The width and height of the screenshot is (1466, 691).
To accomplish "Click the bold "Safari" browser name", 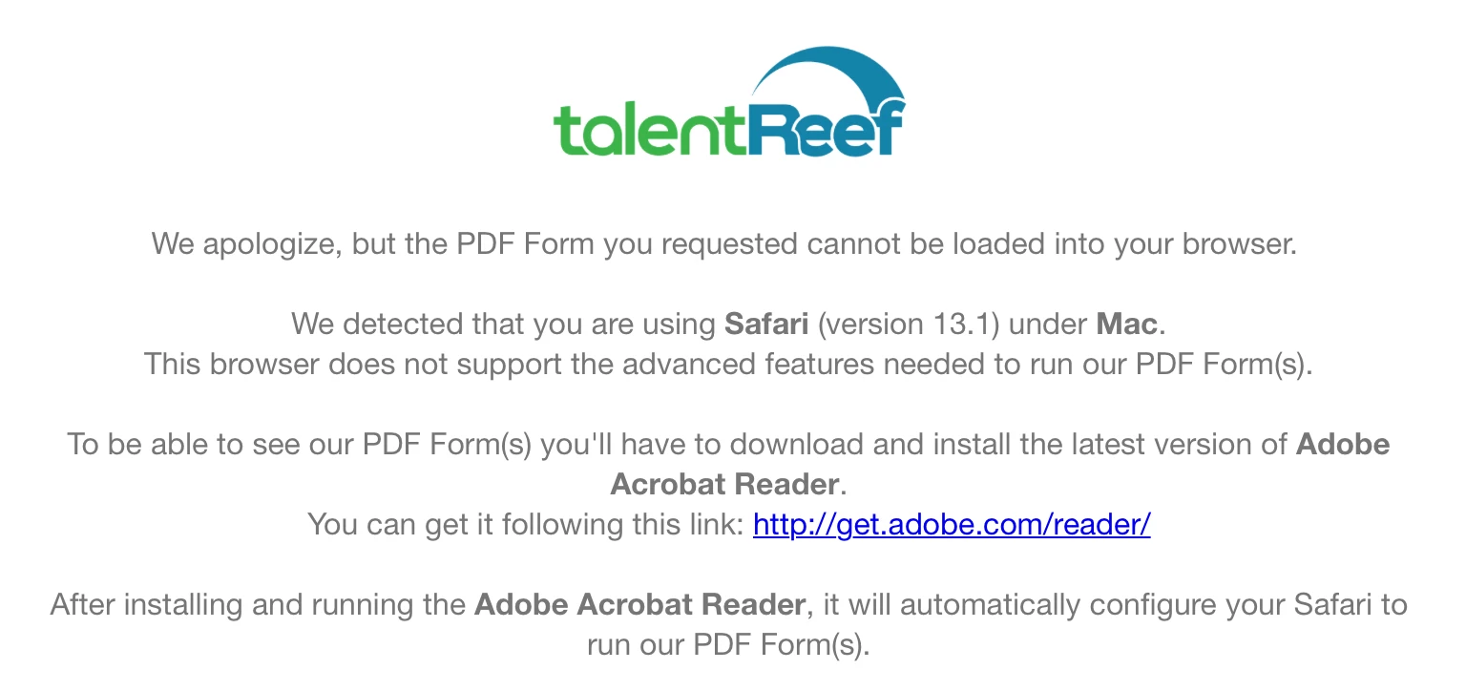I will coord(767,324).
